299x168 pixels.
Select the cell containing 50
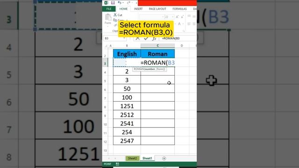click(127, 89)
